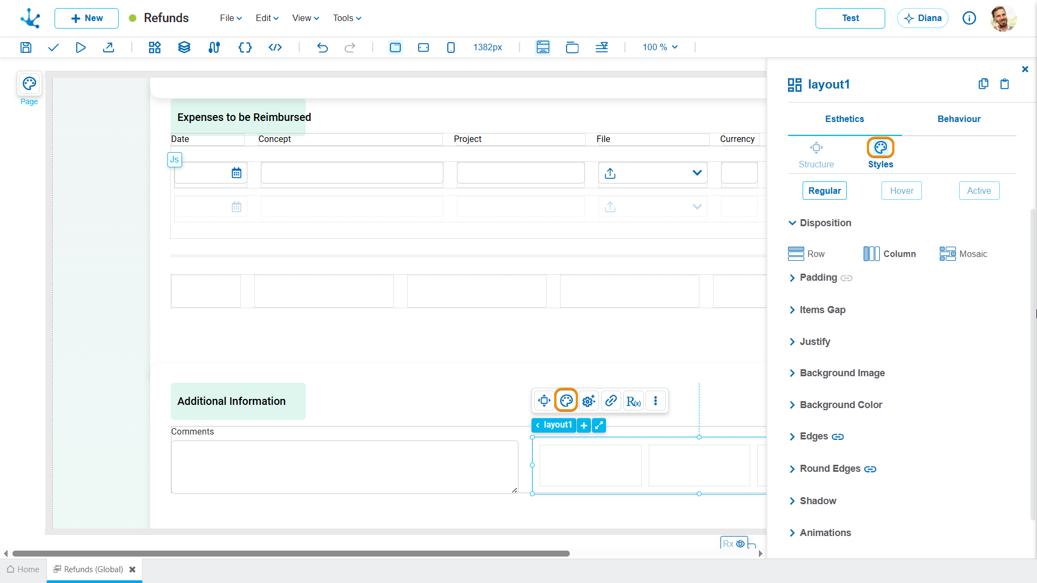The image size is (1037, 583).
Task: Select the tablet viewport icon
Action: 423,48
